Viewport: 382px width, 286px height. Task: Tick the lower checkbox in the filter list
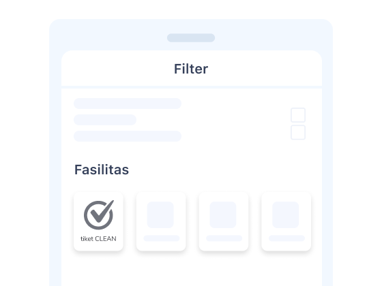[298, 133]
